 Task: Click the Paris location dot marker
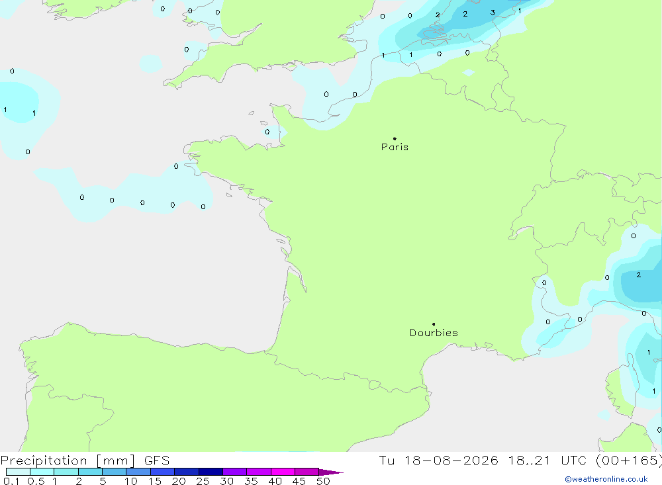tap(395, 138)
